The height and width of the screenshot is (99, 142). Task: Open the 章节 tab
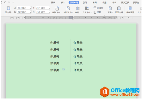114,3
